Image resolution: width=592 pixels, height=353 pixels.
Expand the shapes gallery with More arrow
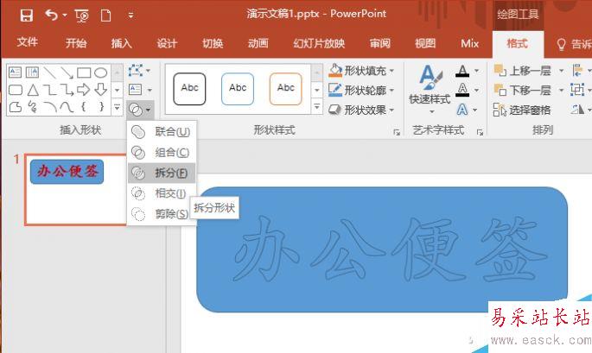117,108
